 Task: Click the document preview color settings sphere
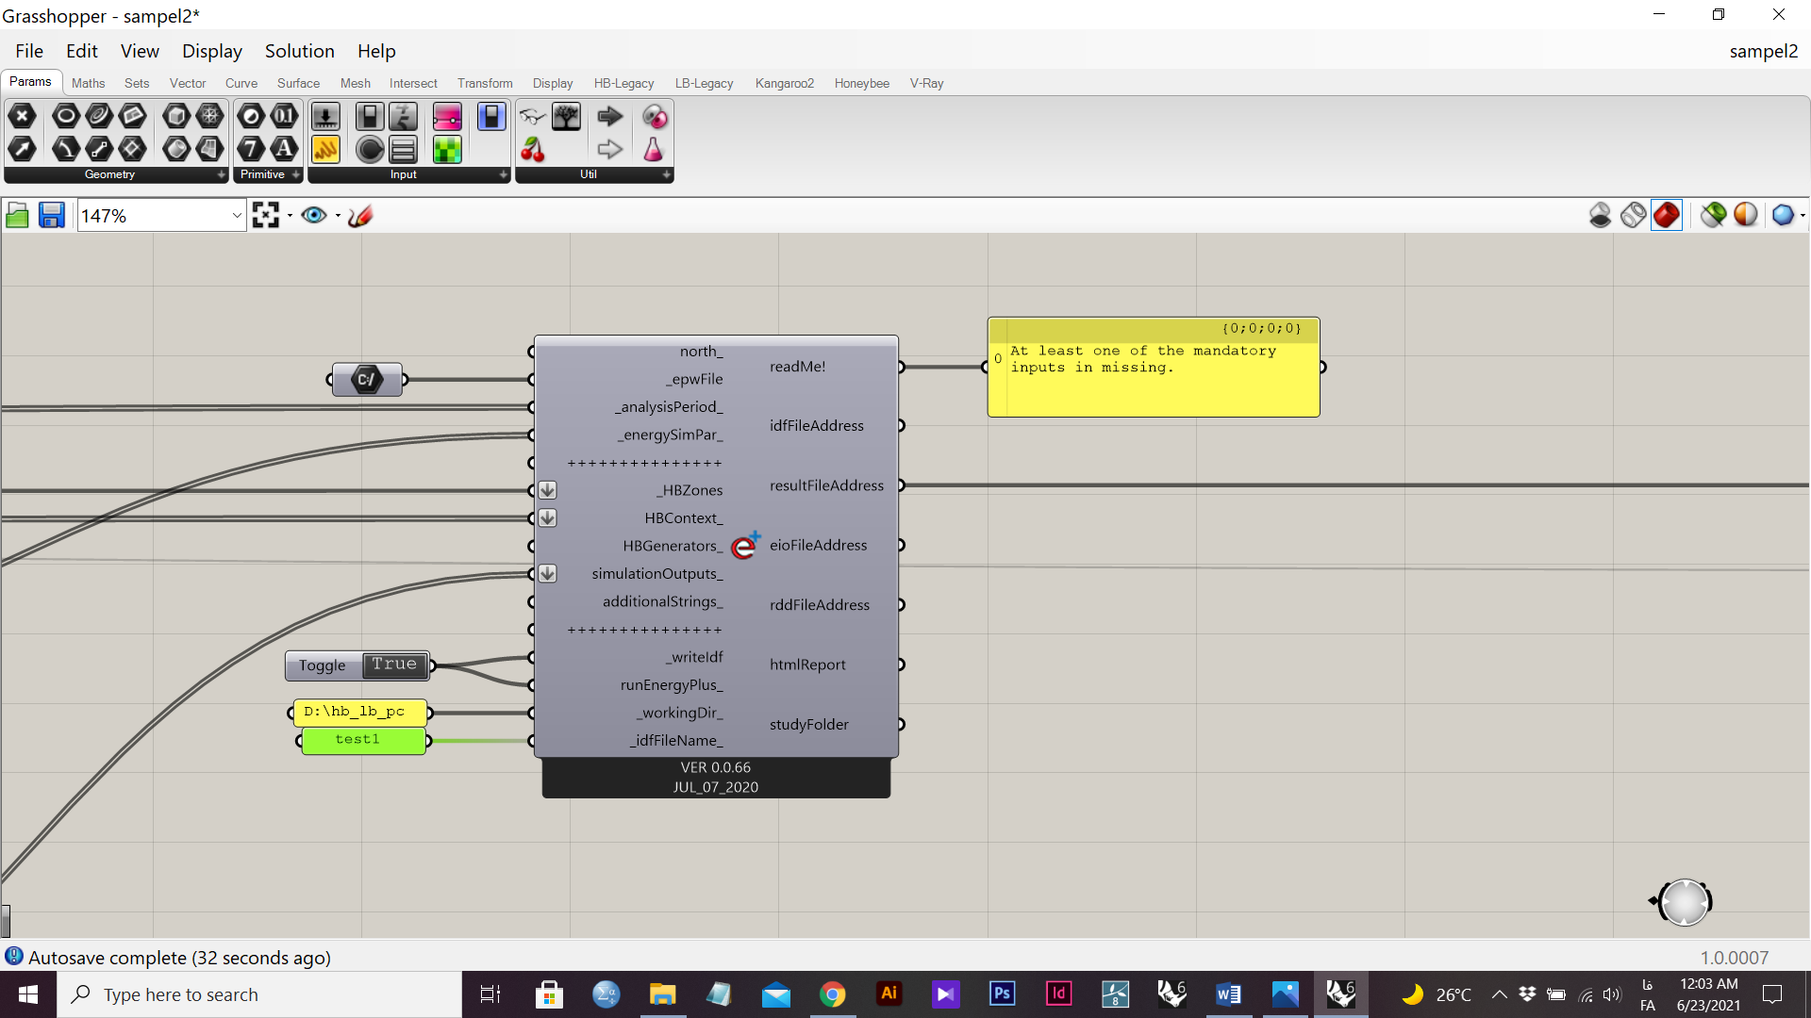pos(1746,216)
